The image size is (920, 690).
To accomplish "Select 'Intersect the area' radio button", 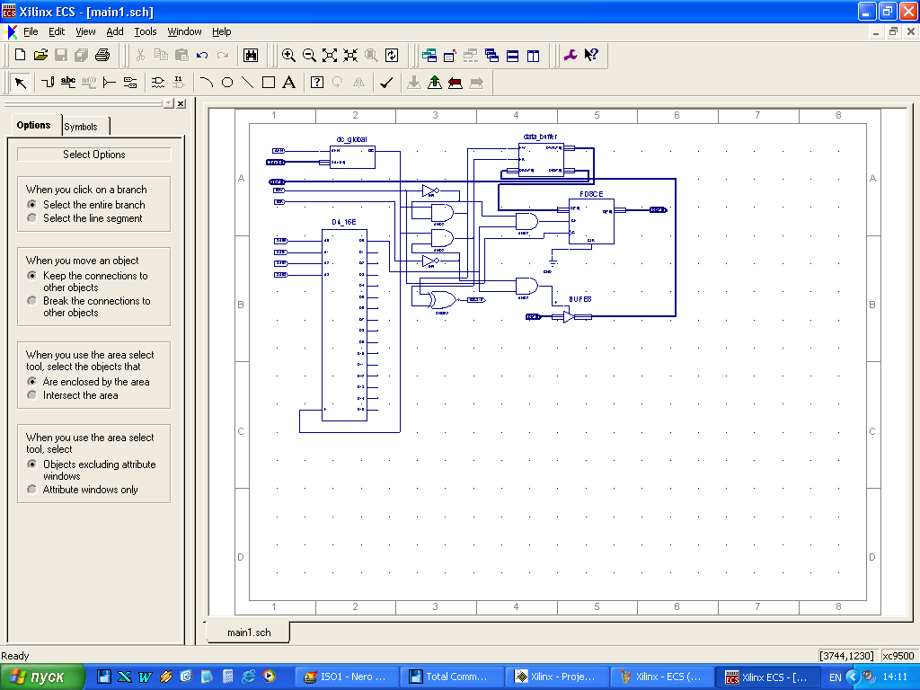I will click(x=32, y=395).
